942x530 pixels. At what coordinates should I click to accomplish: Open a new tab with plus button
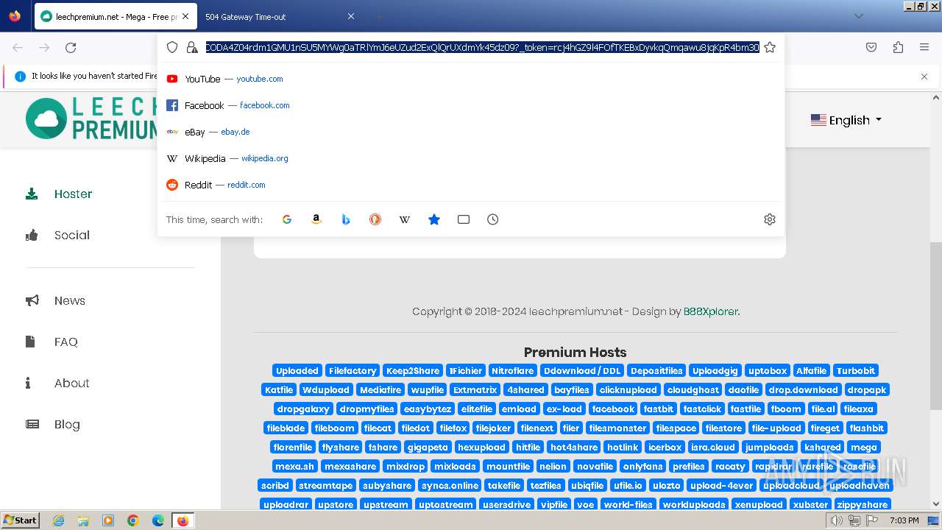click(378, 16)
